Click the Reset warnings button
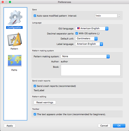The width and height of the screenshot is (129, 131). [x=45, y=102]
